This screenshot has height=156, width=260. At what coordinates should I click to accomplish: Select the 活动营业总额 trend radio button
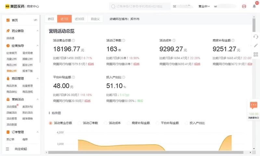coord(51,123)
